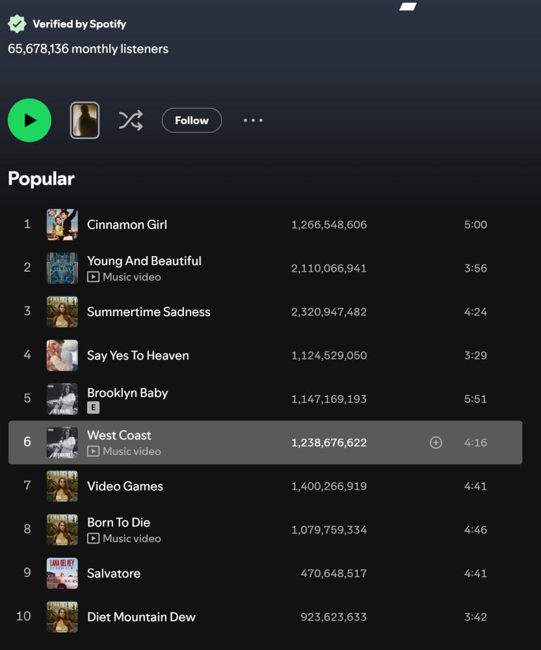541x650 pixels.
Task: Click the 3:42 duration of Diet Mountain Dew
Action: (x=475, y=617)
